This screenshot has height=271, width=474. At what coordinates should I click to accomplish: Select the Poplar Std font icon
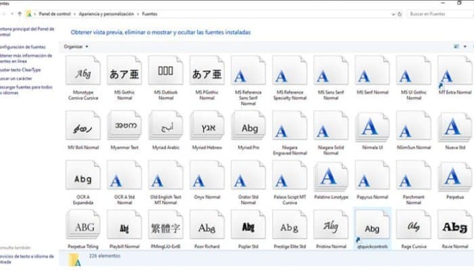pos(249,225)
